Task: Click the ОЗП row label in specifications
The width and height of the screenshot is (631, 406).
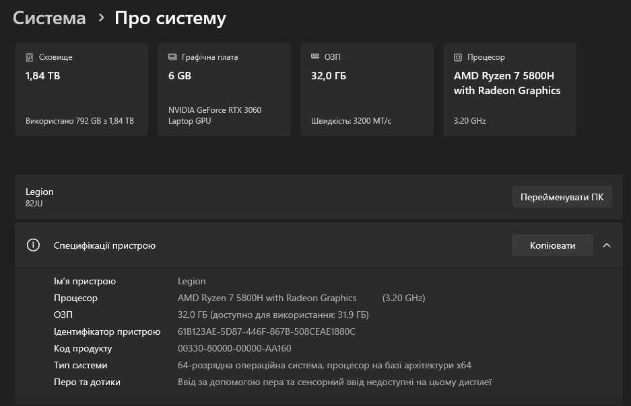Action: tap(63, 315)
